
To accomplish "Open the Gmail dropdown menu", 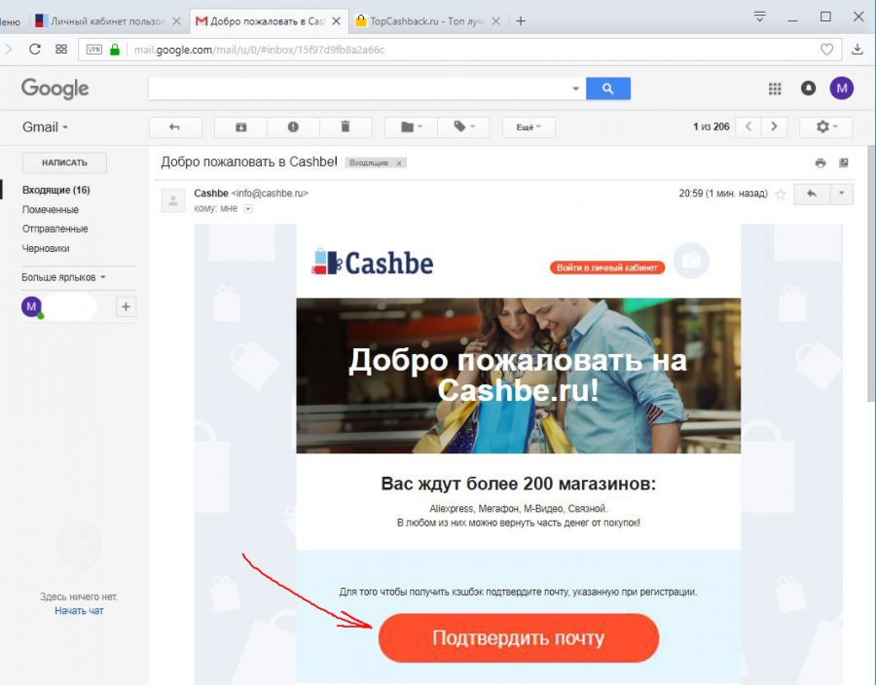I will click(x=45, y=127).
